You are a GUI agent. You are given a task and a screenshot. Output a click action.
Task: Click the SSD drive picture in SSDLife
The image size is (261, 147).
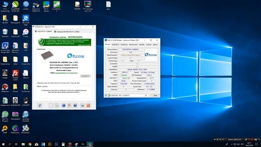(x=47, y=55)
